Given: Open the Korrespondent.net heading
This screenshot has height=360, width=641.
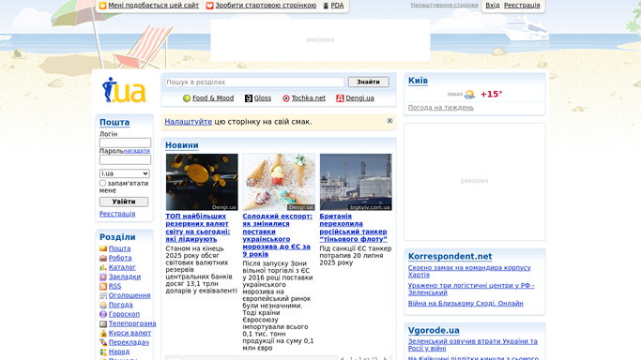Looking at the screenshot, I should tap(450, 256).
